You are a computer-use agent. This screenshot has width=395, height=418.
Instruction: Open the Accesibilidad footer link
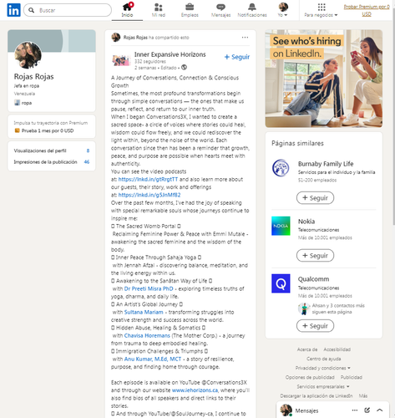(337, 349)
